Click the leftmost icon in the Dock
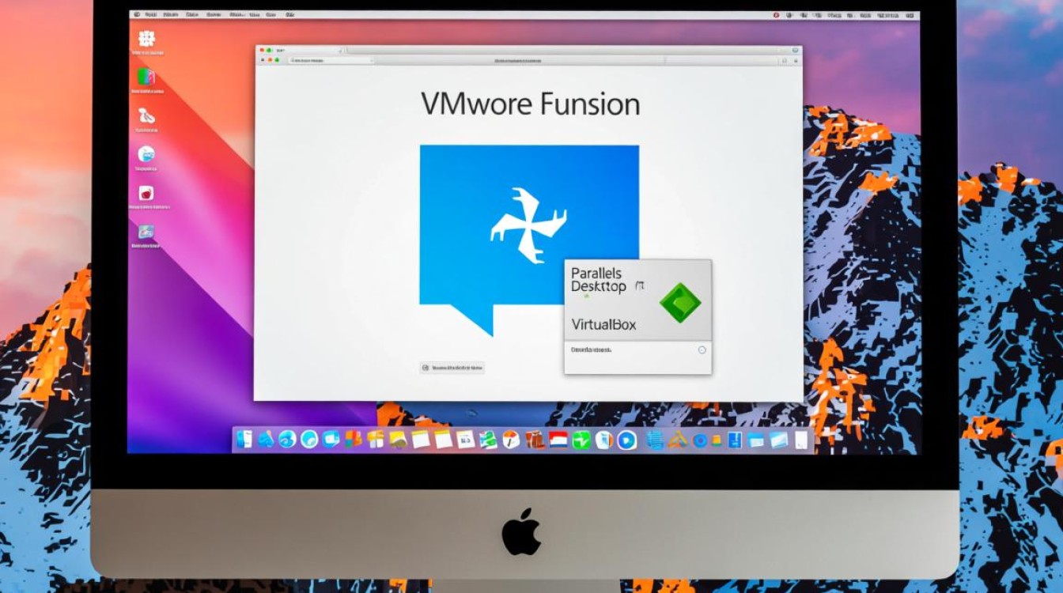The height and width of the screenshot is (593, 1063). tap(245, 440)
